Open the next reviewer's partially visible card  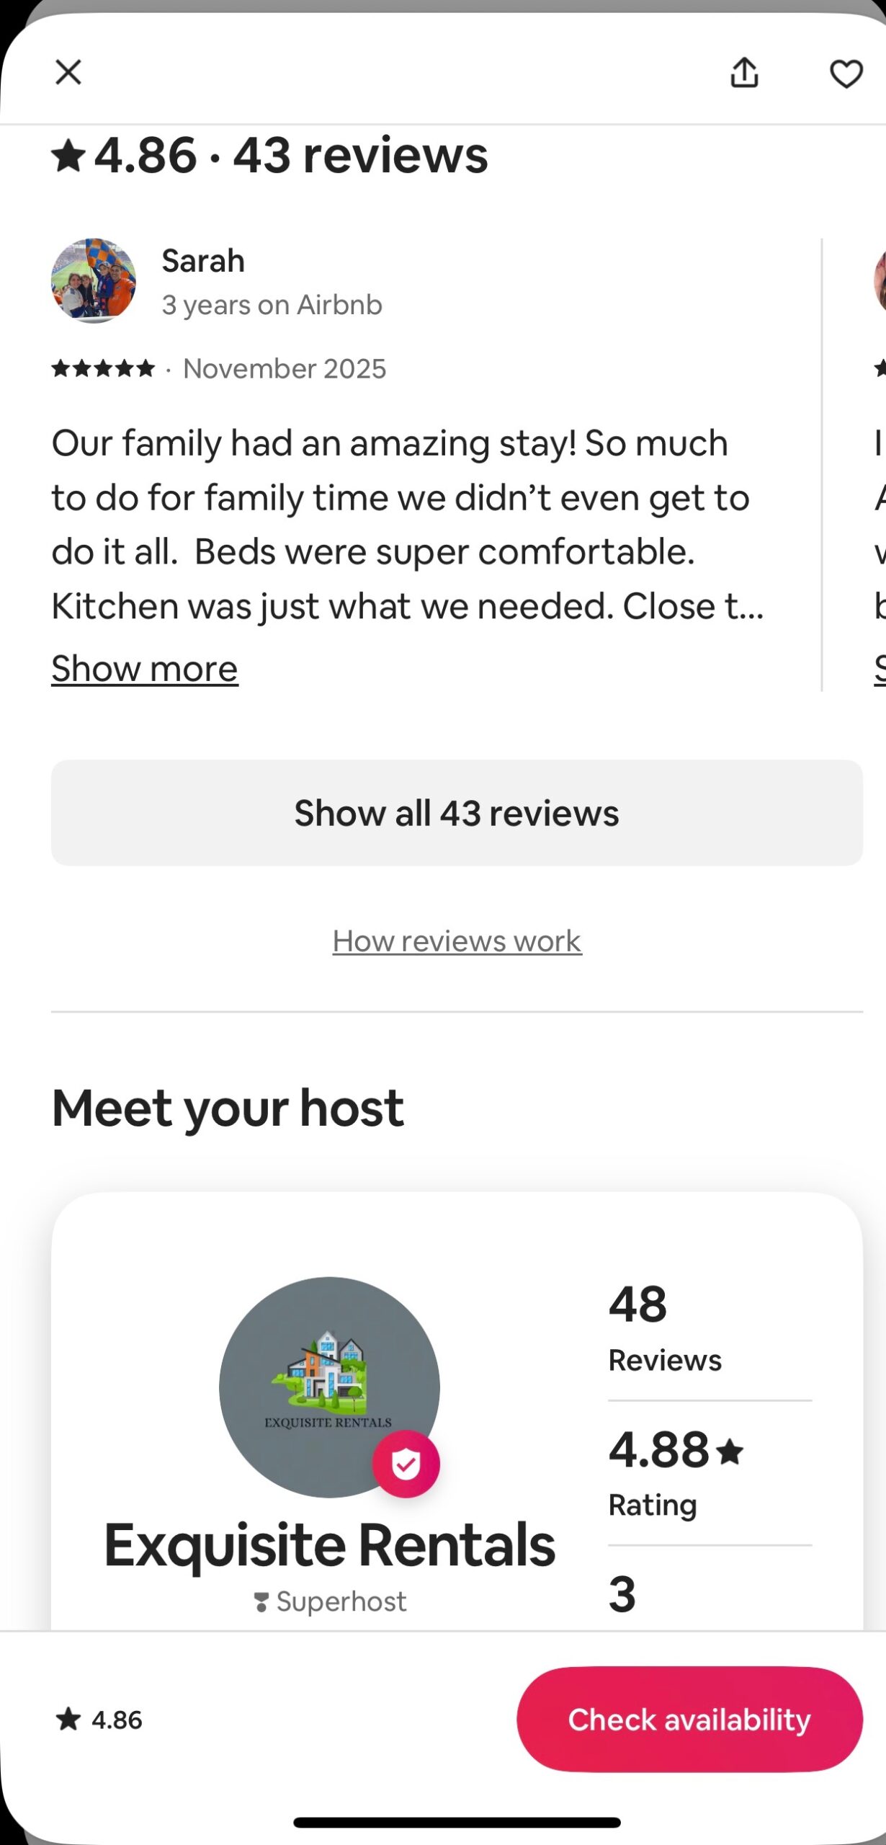point(877,461)
